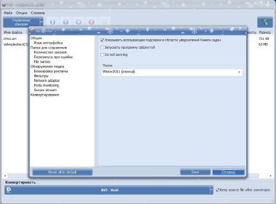Open the AVI - Xvid format dropdown arrow
276x204 pixels.
[x=211, y=190]
